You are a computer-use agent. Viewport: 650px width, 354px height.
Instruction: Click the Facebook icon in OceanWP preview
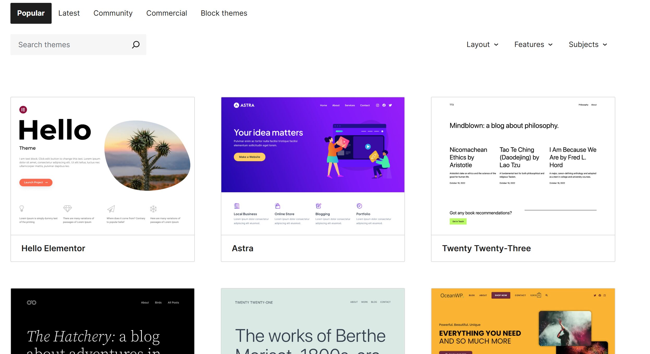600,295
